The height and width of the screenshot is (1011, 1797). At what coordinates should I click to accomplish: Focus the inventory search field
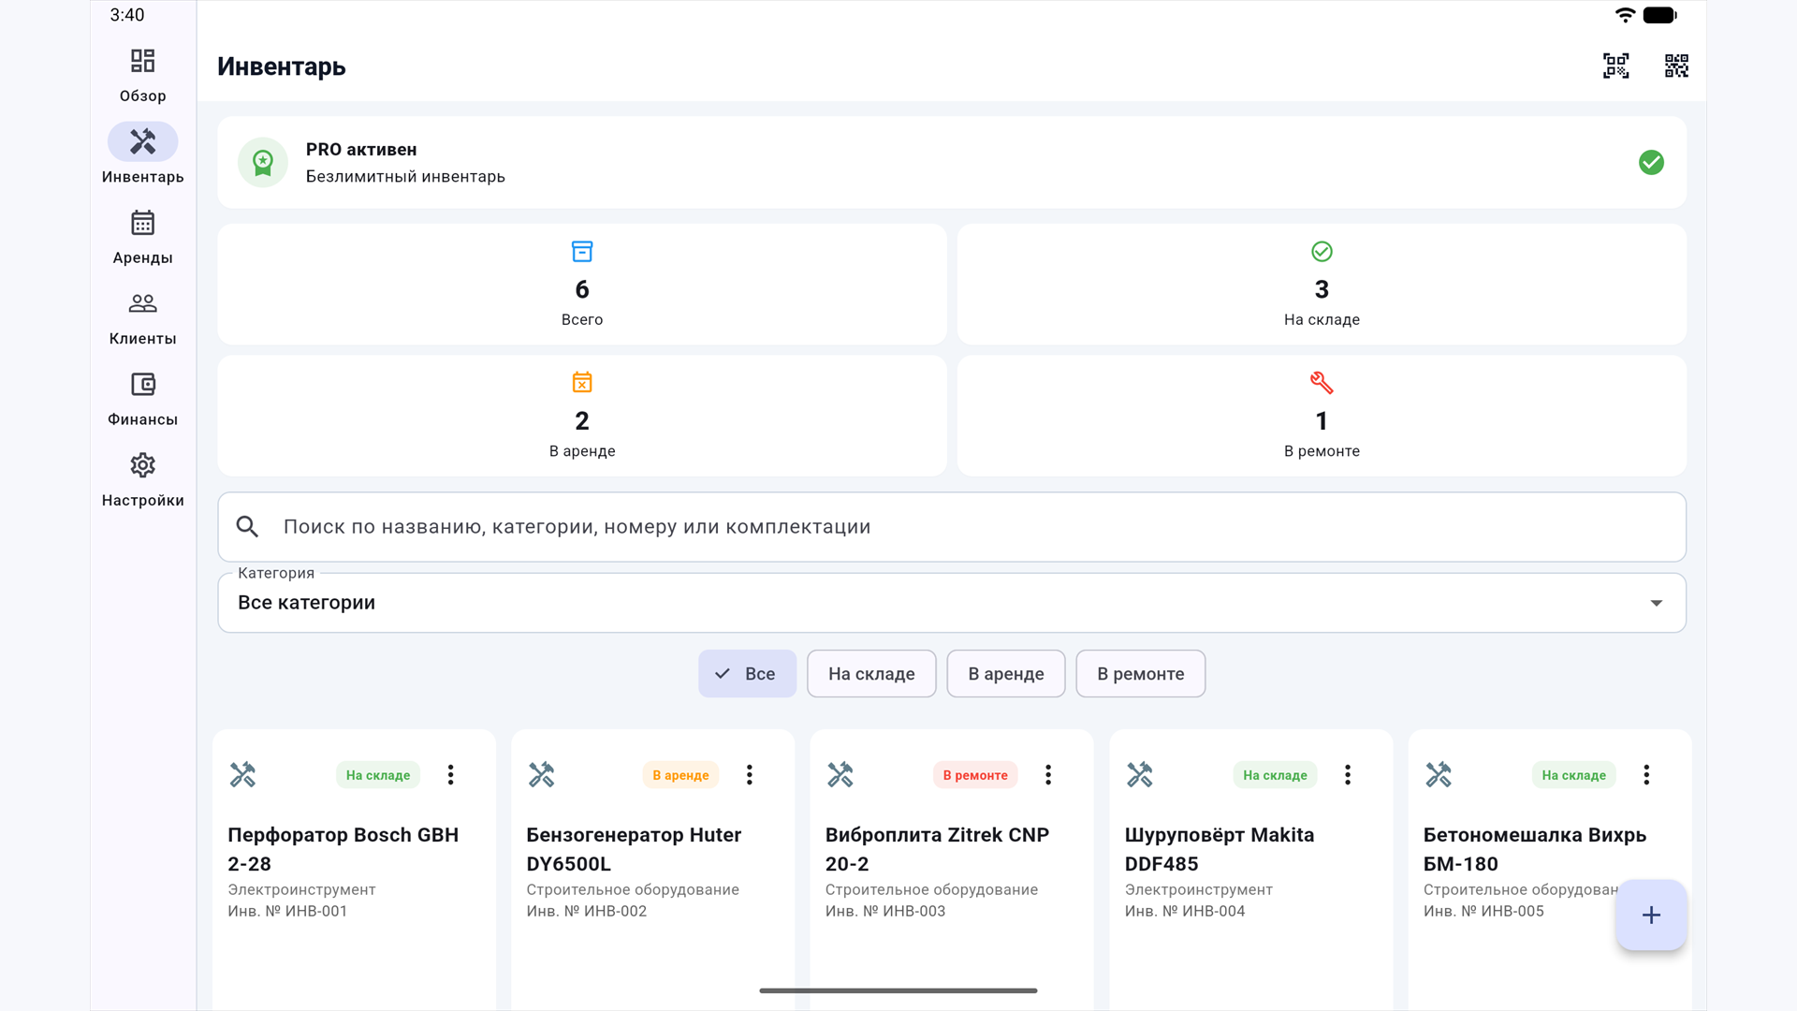[952, 527]
